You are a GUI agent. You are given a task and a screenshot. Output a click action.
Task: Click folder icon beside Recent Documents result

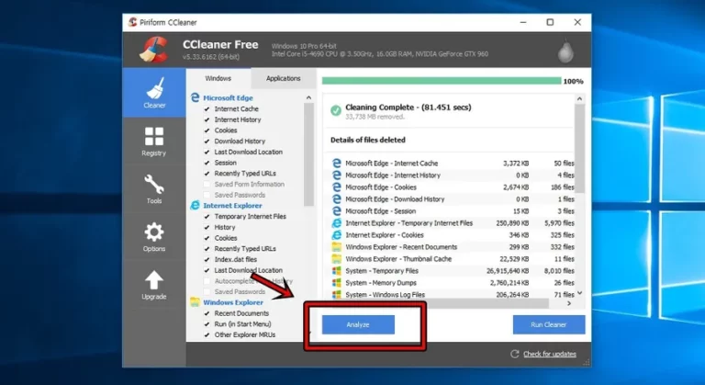click(336, 247)
